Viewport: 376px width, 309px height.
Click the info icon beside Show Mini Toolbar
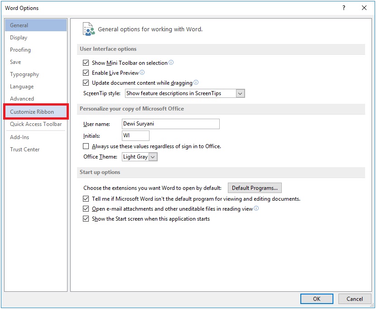[x=171, y=63]
